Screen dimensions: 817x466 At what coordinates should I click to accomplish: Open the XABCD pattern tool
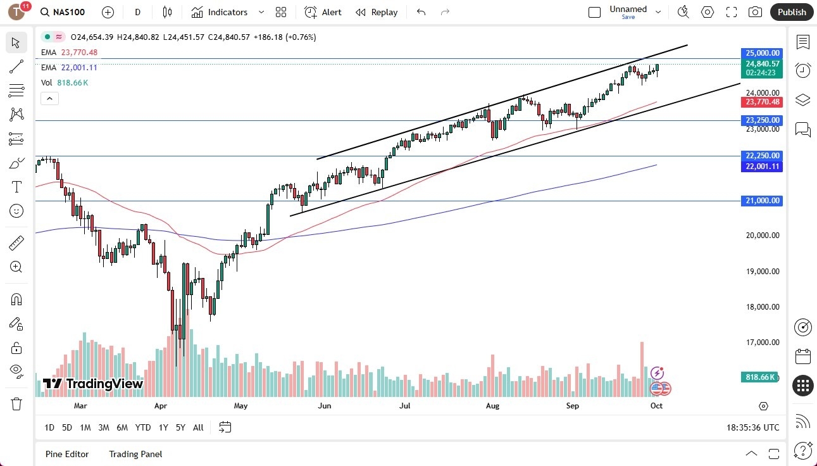tap(16, 115)
